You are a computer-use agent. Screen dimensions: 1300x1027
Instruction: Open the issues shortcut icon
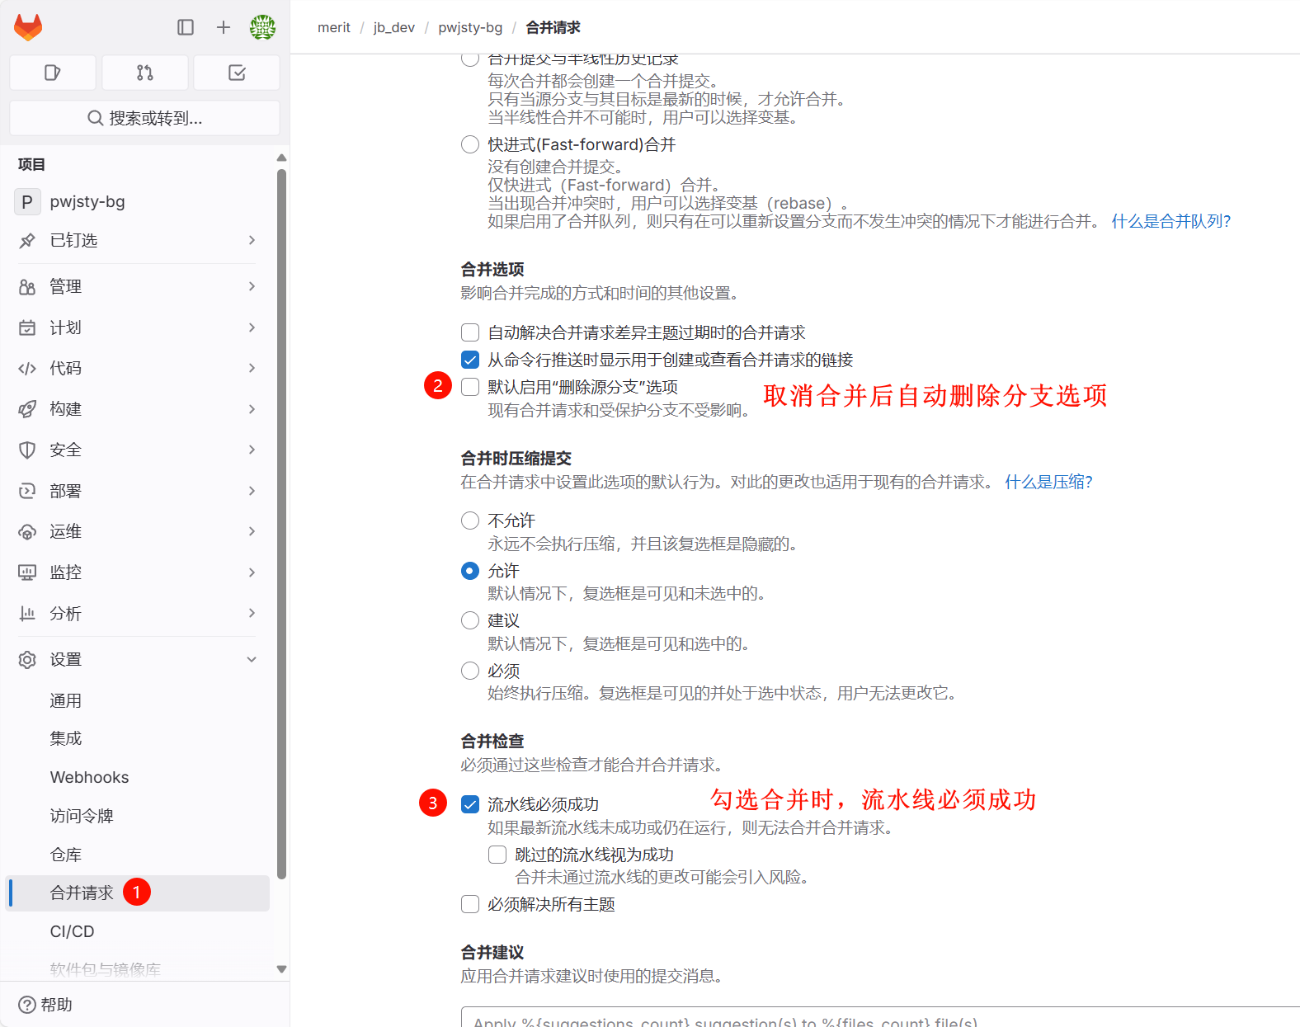(x=53, y=73)
